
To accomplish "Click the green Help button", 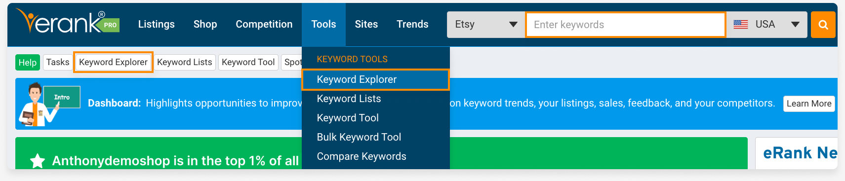I will (x=28, y=63).
